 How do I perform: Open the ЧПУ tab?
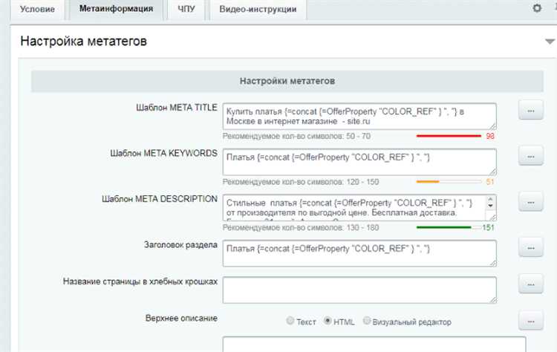tap(186, 9)
